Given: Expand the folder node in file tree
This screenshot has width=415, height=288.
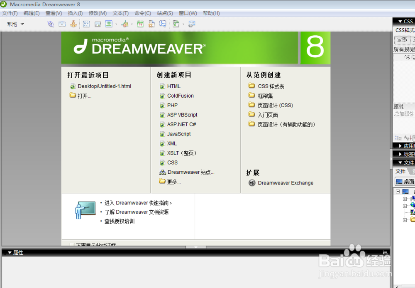Looking at the screenshot, I should [x=405, y=220].
